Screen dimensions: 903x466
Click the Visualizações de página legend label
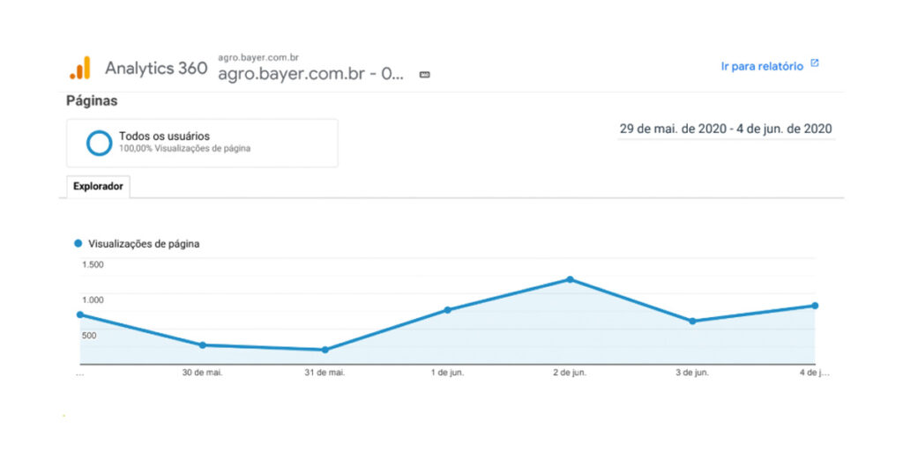coord(144,244)
